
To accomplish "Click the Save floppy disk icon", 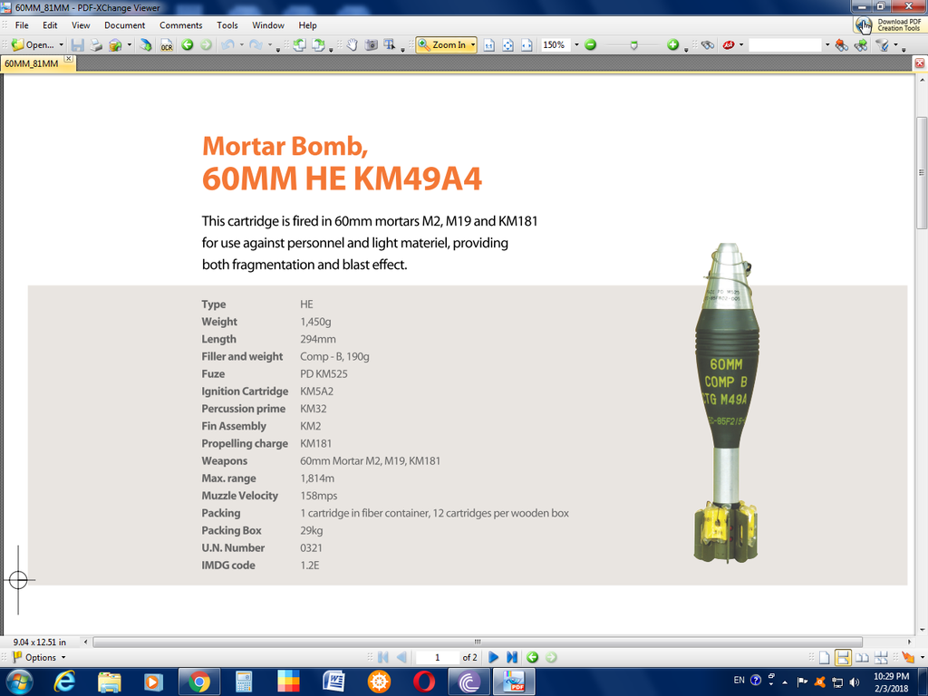I will pyautogui.click(x=78, y=45).
